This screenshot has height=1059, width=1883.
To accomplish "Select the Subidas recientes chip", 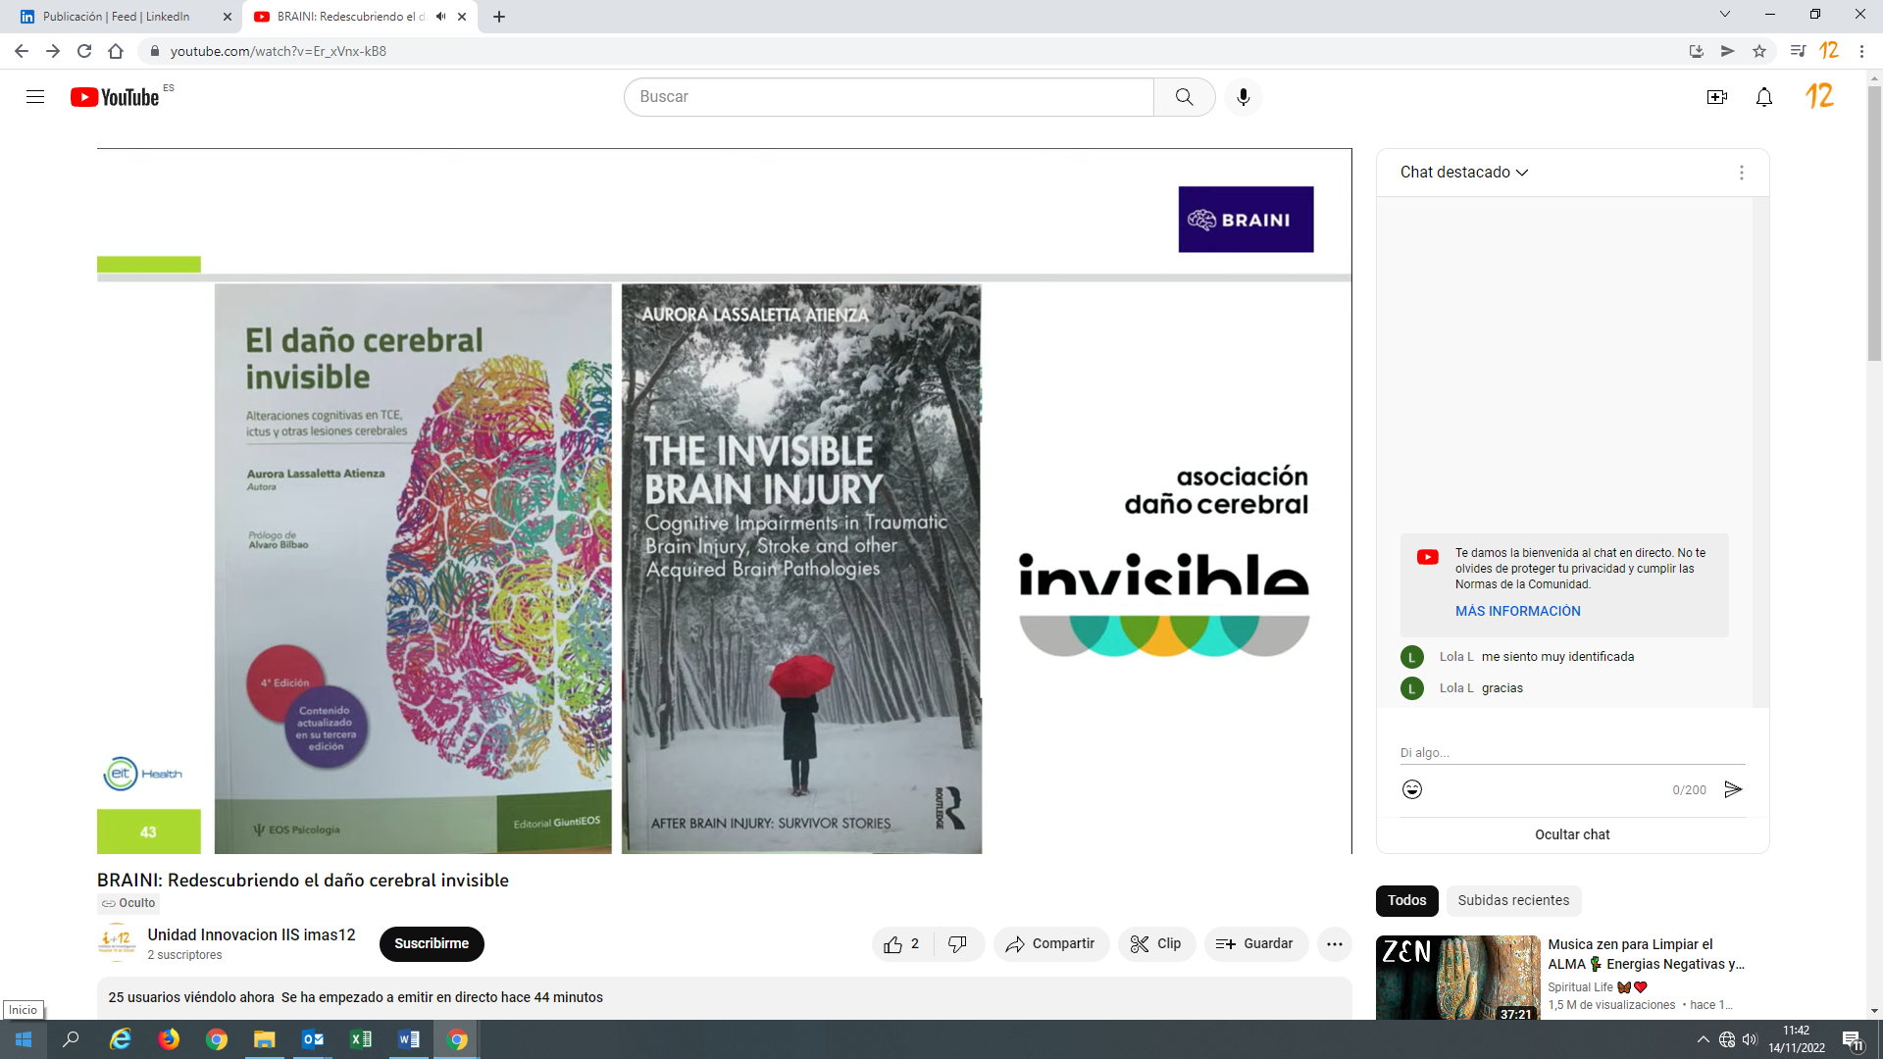I will pyautogui.click(x=1513, y=901).
